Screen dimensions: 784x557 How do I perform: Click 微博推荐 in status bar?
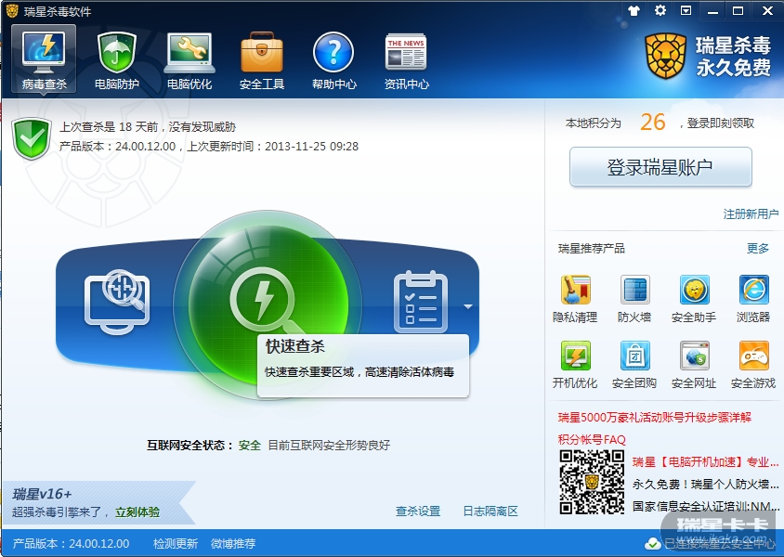point(233,543)
